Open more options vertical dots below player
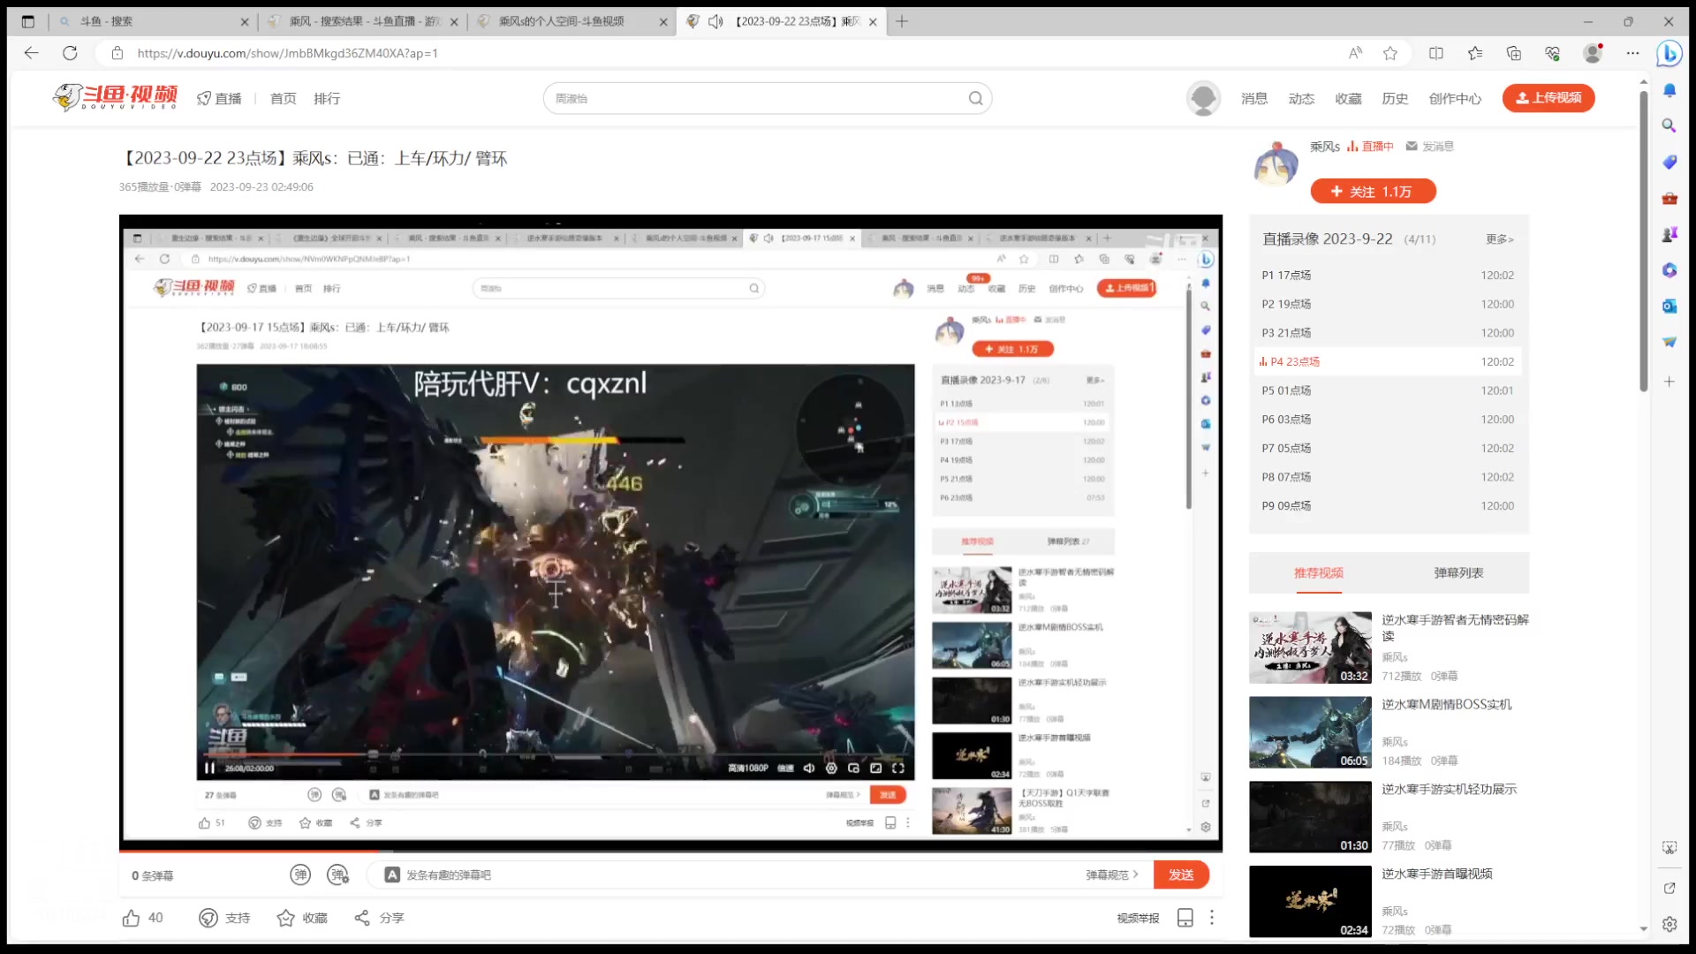1696x954 pixels. 1212,918
